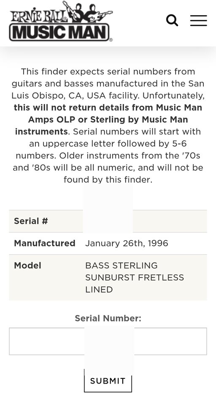This screenshot has height=406, width=216.
Task: Click the registered trademark symbol beside the logo
Action: (x=111, y=40)
